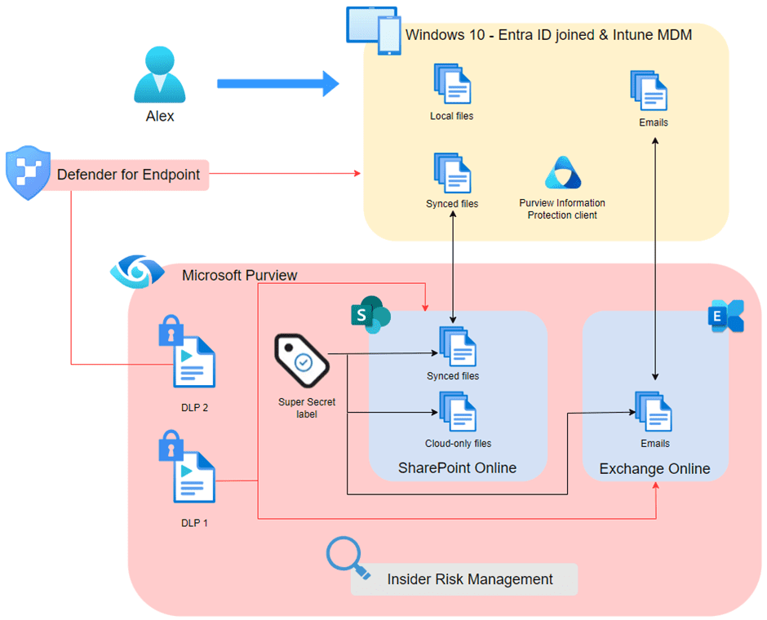This screenshot has width=767, height=620.
Task: Click the 'Microsoft Purview' heading text
Action: click(x=239, y=275)
